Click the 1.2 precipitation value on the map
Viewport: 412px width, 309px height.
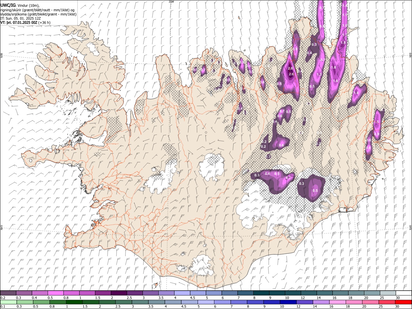point(319,74)
